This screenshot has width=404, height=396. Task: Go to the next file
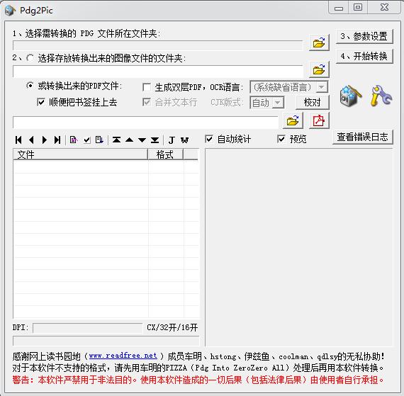[45, 140]
